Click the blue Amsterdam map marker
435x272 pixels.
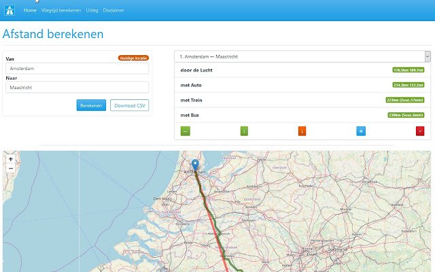tap(195, 165)
